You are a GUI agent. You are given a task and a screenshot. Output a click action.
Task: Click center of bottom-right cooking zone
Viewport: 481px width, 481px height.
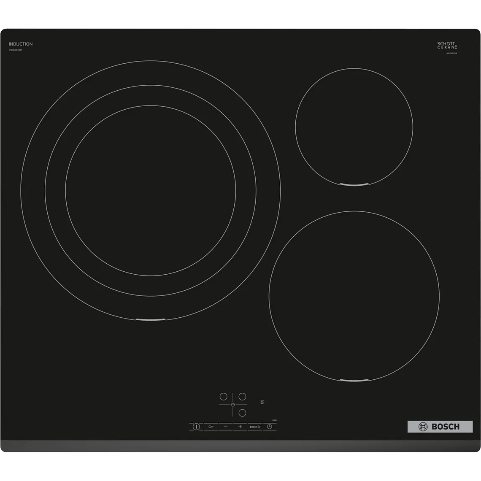pyautogui.click(x=354, y=296)
